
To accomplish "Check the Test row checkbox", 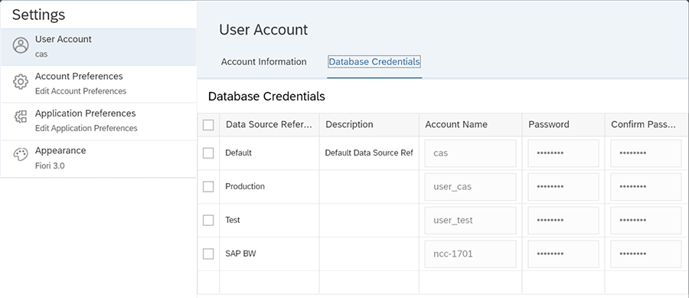I will [208, 220].
